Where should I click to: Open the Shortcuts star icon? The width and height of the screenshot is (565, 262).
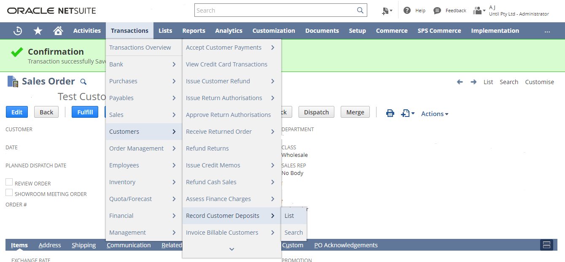pos(38,31)
